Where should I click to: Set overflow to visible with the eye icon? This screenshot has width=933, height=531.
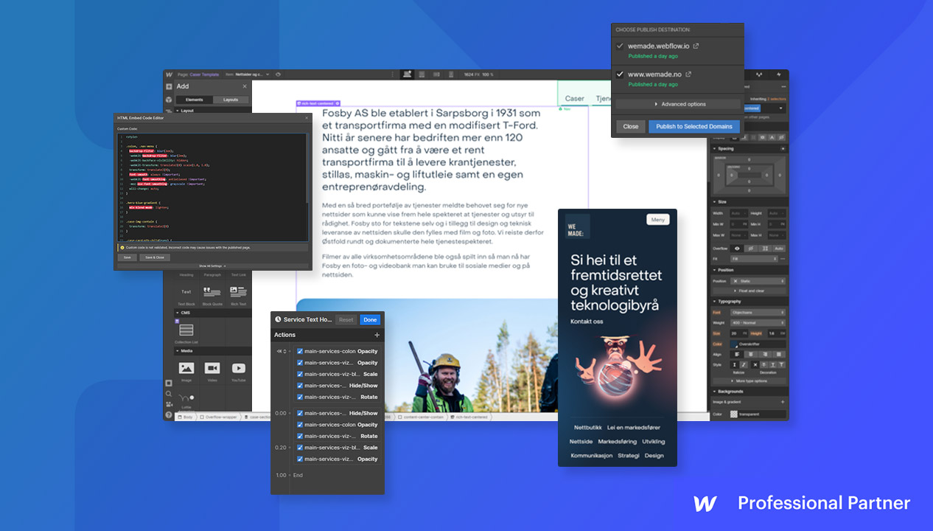(737, 248)
